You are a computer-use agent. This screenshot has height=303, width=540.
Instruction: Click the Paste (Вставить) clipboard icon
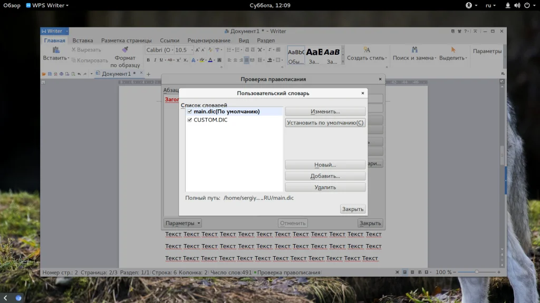[x=55, y=50]
